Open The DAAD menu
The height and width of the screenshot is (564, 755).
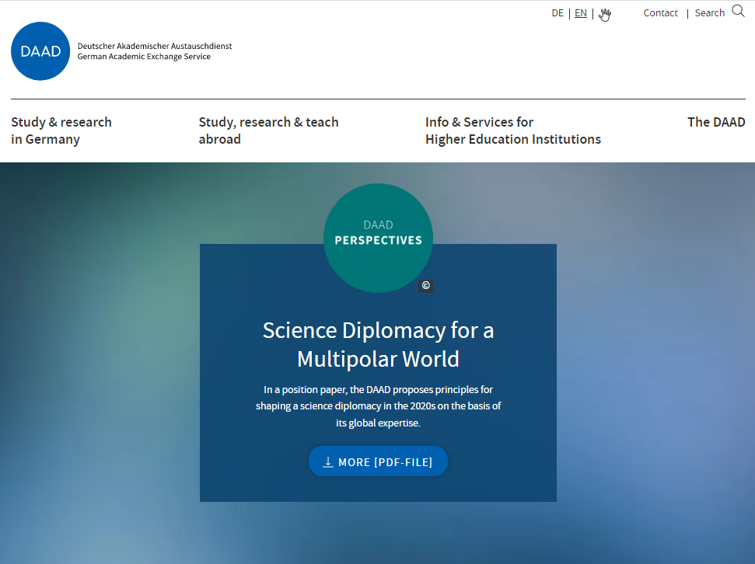[716, 122]
